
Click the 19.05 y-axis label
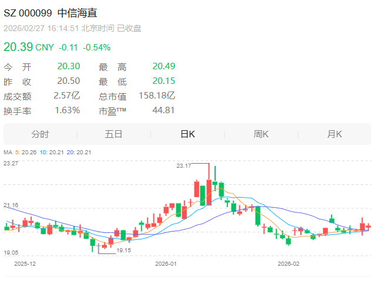11,253
